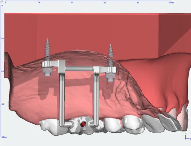Select the hex abutment under the left screw
Screen dimensions: 191x146
point(47,72)
